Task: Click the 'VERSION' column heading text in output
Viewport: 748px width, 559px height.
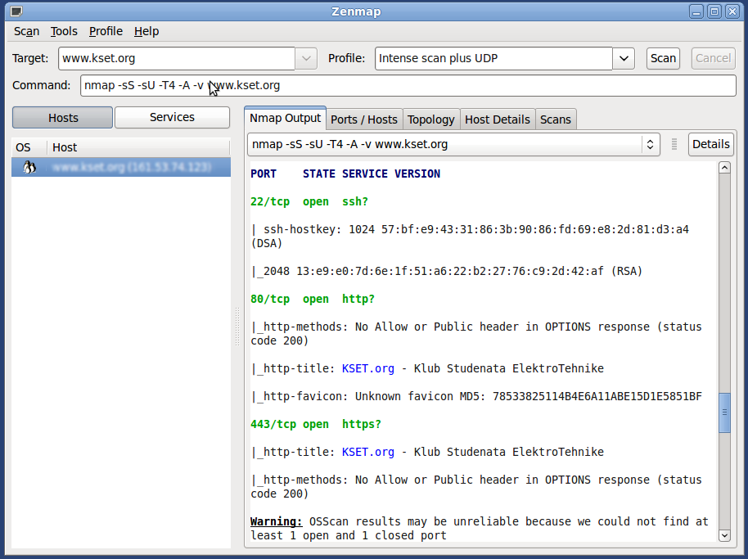Action: (417, 174)
